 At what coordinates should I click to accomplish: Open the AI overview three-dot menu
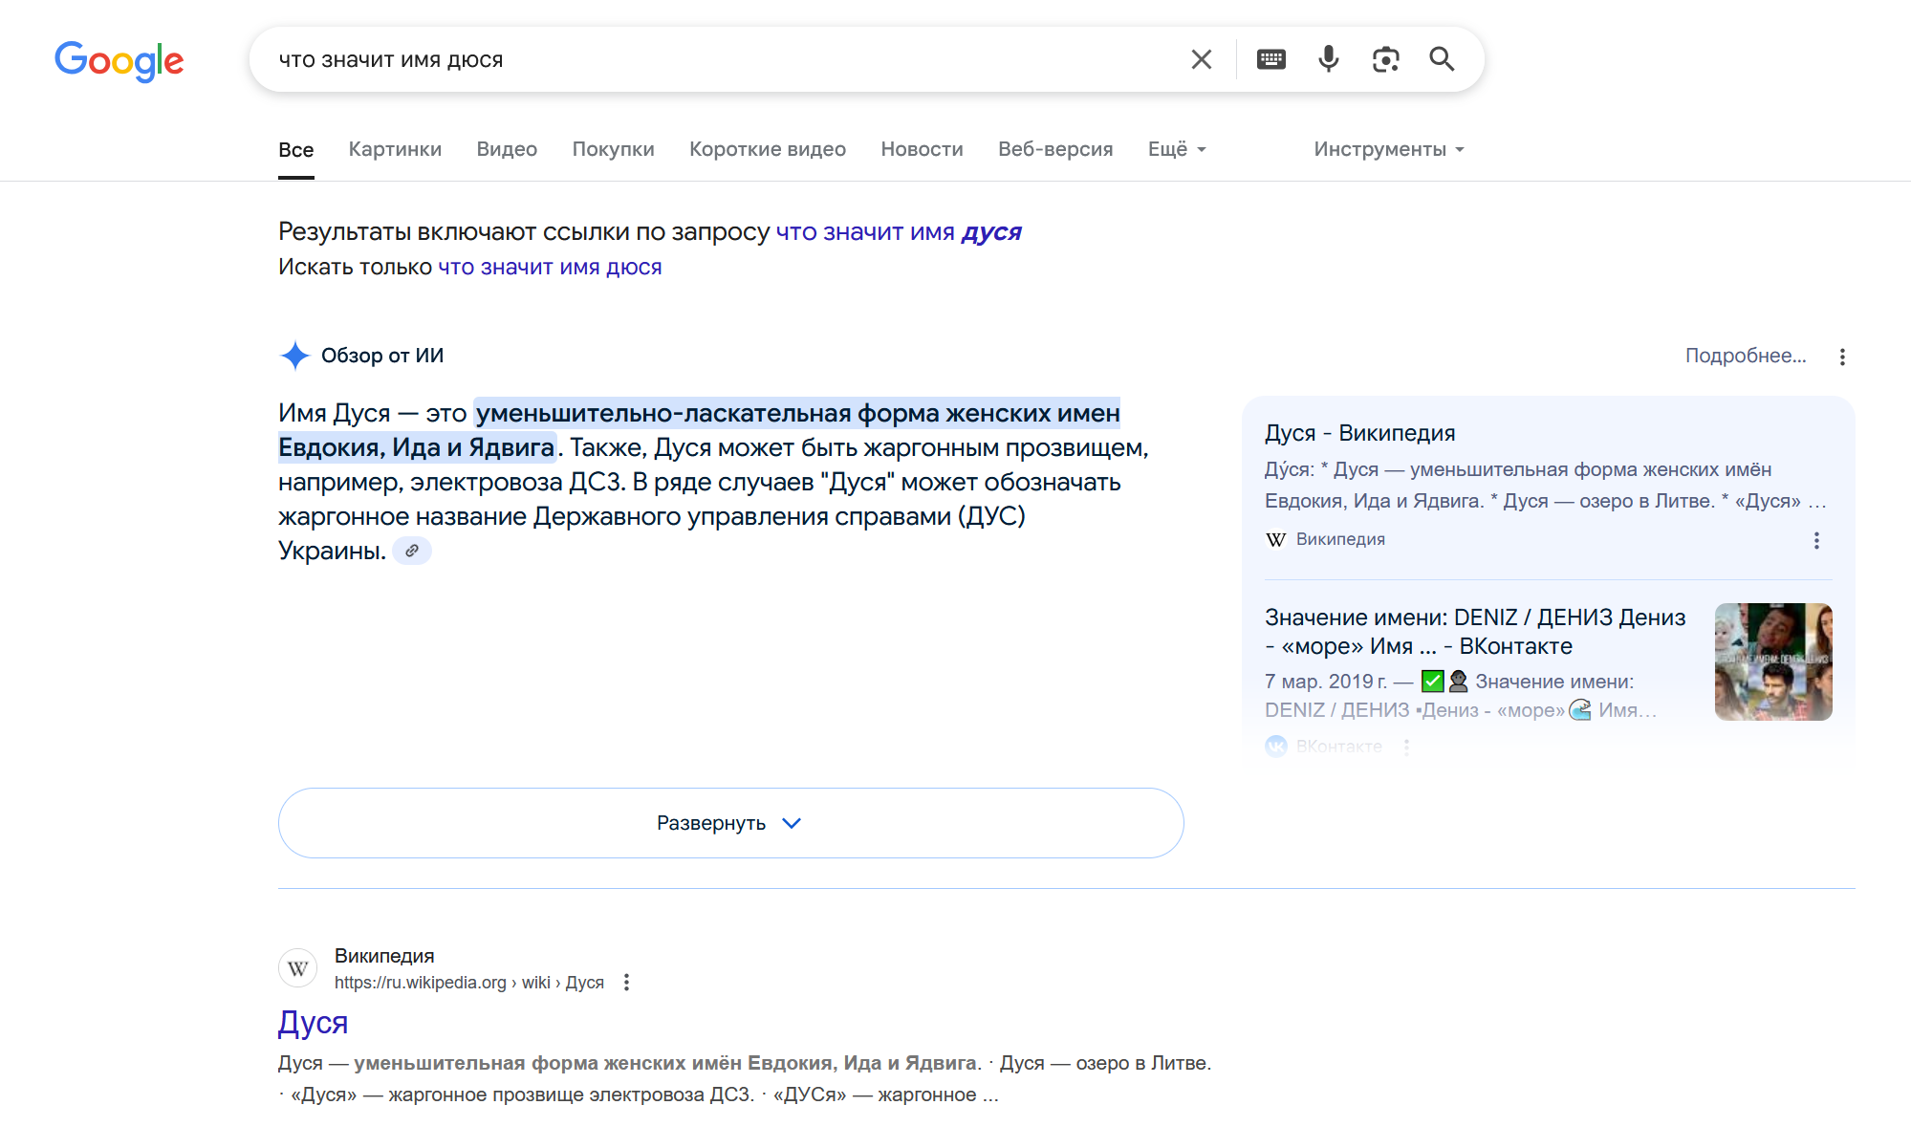(1842, 357)
